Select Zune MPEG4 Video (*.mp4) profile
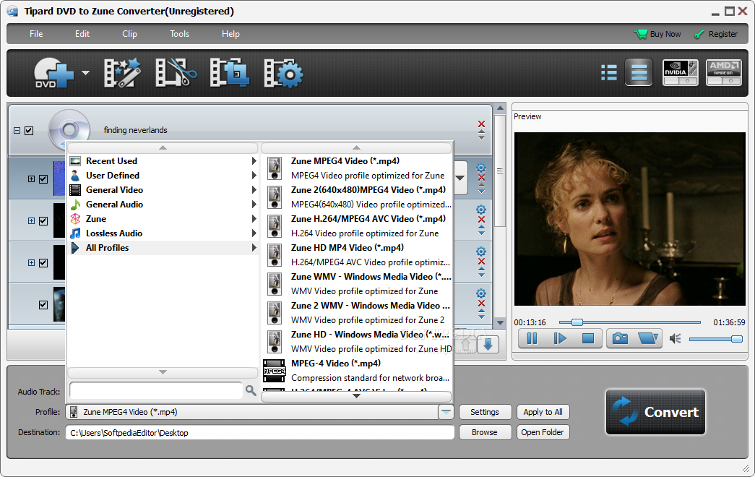 pos(357,168)
